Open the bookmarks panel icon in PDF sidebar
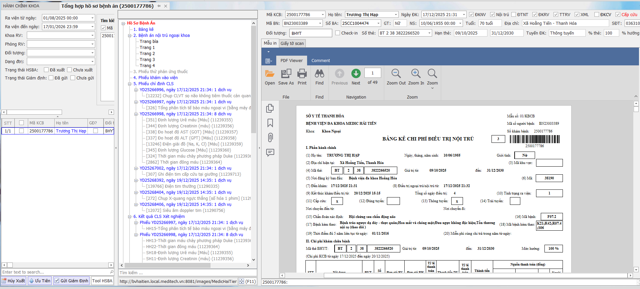This screenshot has height=289, width=640. pyautogui.click(x=270, y=123)
